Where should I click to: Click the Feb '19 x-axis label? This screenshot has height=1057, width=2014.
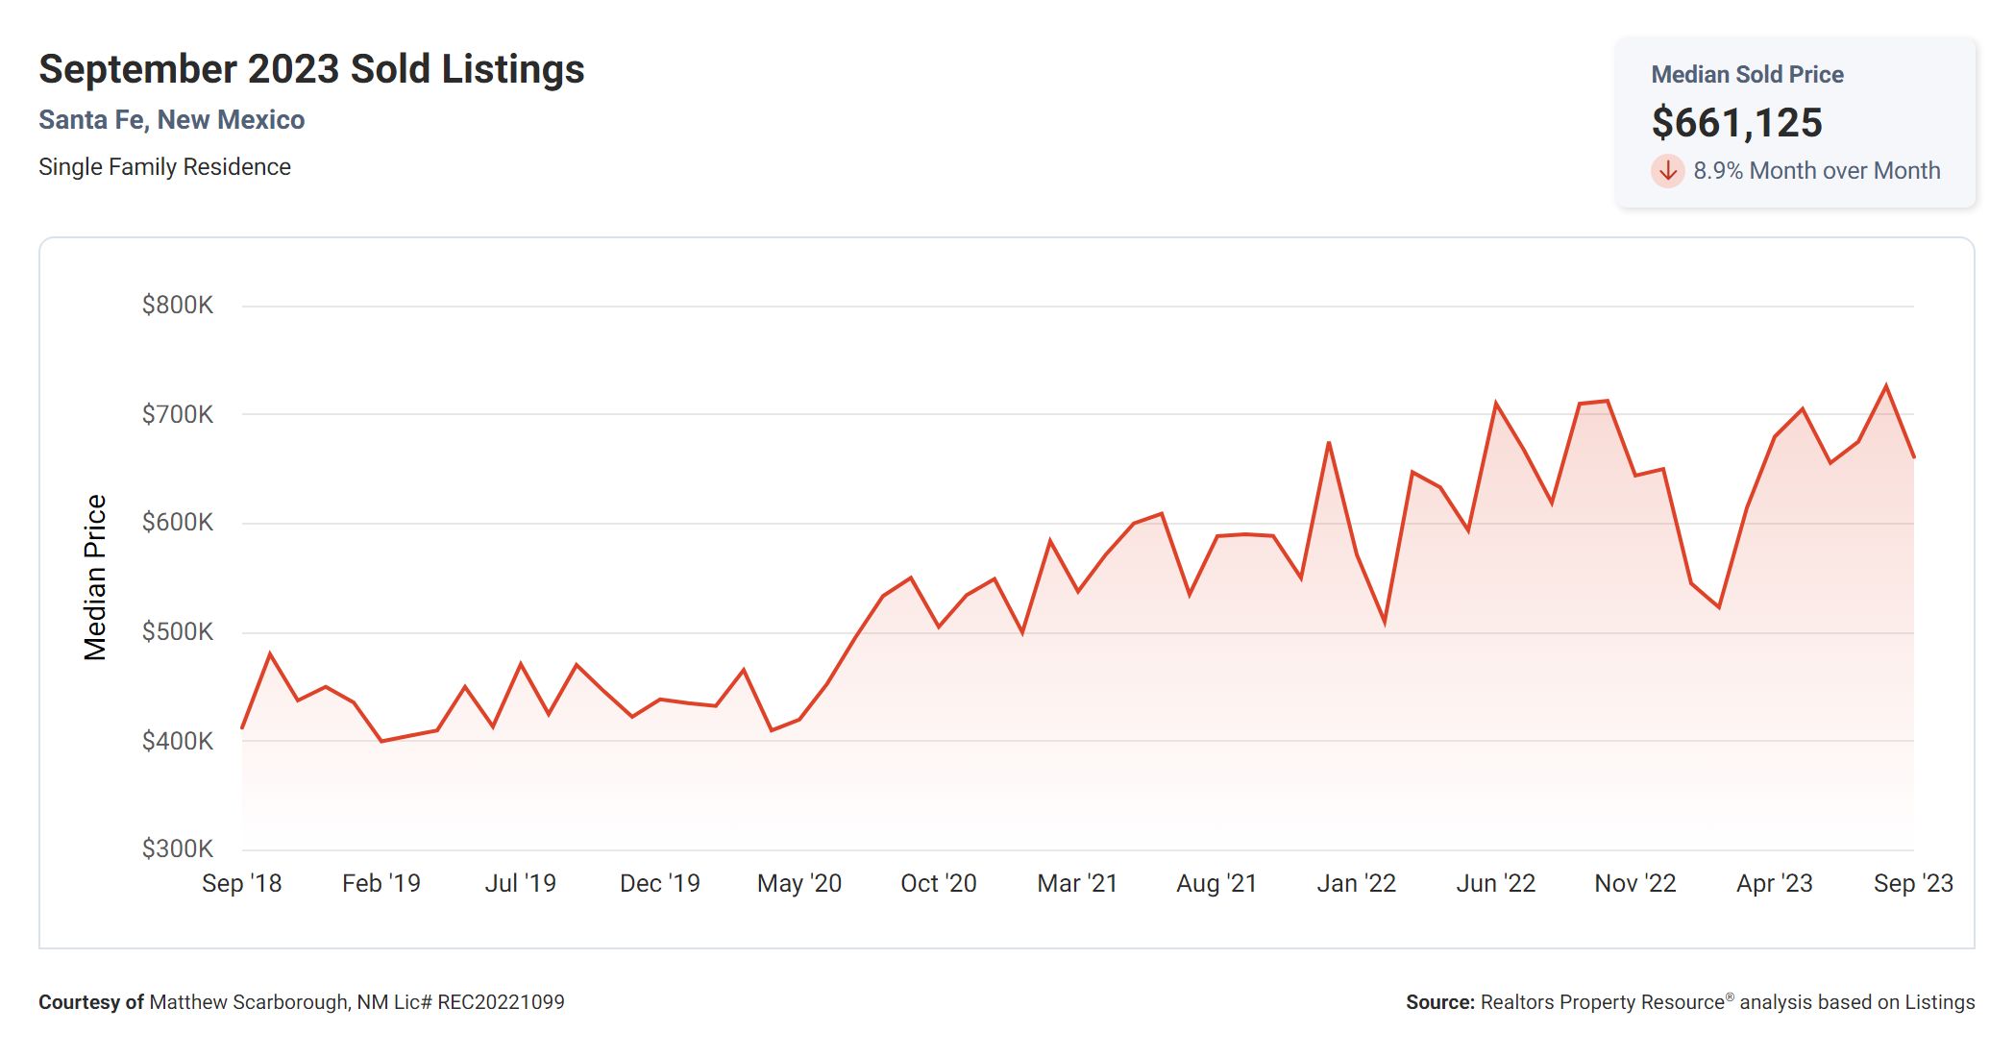click(x=381, y=883)
